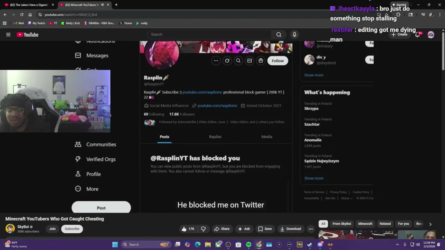Screen dimensions: 445x250
Task: Bookmark this page with the star icon
Action: (x=387, y=15)
